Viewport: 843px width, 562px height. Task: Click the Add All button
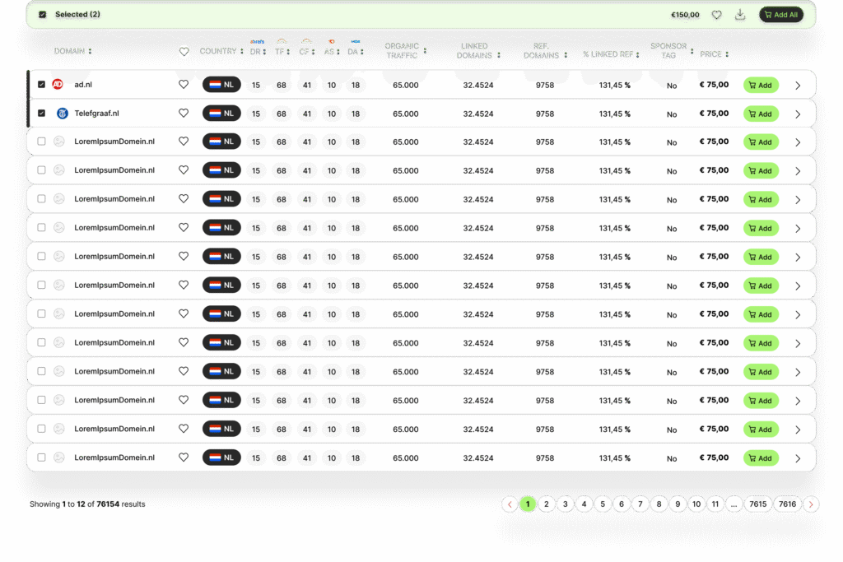click(780, 15)
